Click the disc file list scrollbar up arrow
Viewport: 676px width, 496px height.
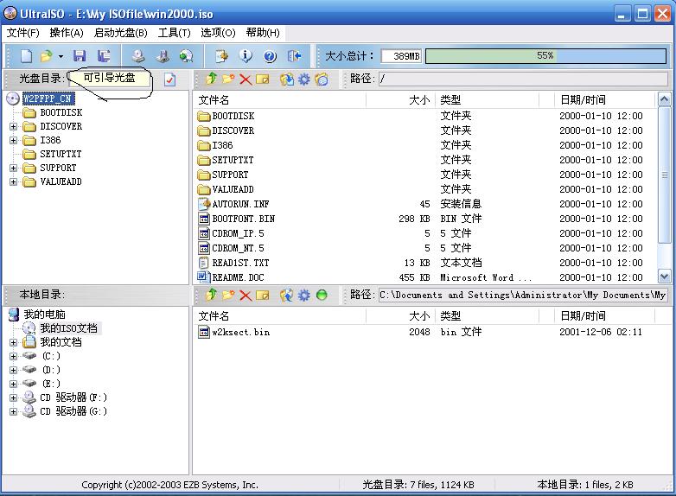click(665, 99)
